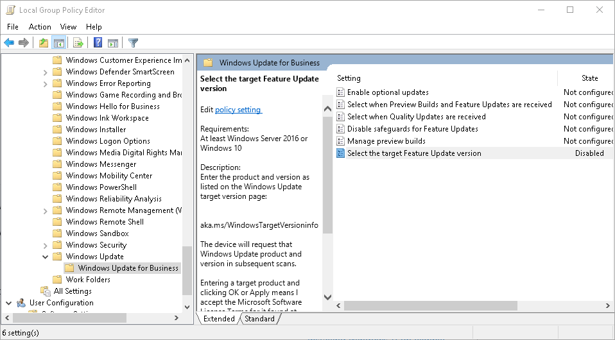Click tree pane horizontal scroll right arrow
615x340 pixels.
[x=177, y=318]
